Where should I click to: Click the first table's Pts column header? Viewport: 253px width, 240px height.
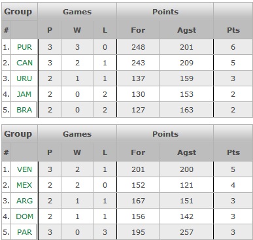pos(233,30)
